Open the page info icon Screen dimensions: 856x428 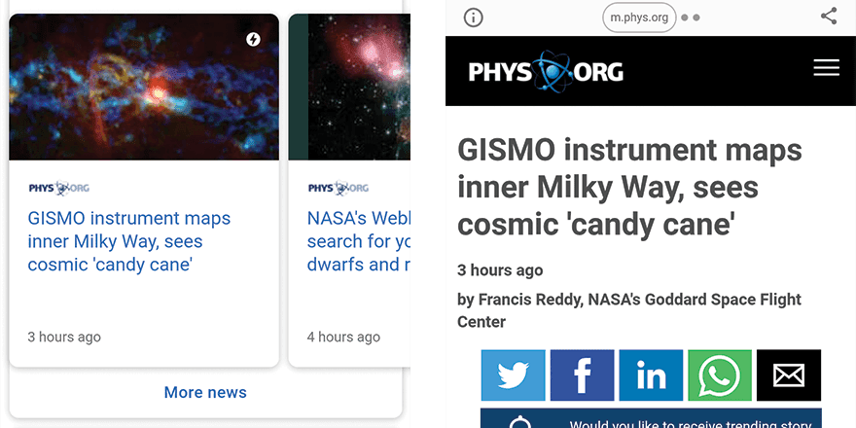pos(473,18)
